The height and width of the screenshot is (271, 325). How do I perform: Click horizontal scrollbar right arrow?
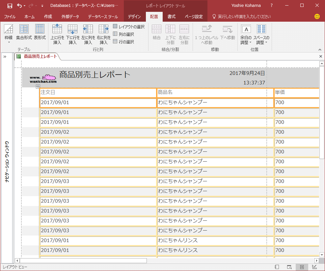pyautogui.click(x=316, y=261)
